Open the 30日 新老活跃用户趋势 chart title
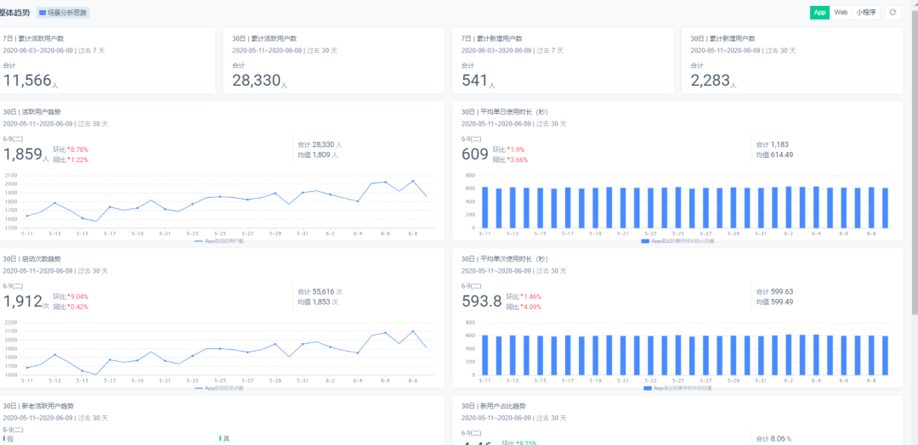Image resolution: width=918 pixels, height=445 pixels. point(38,406)
